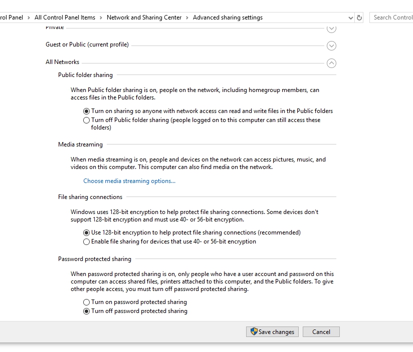Go to All Control Panel Items breadcrumb
The image size is (413, 352).
pyautogui.click(x=65, y=17)
